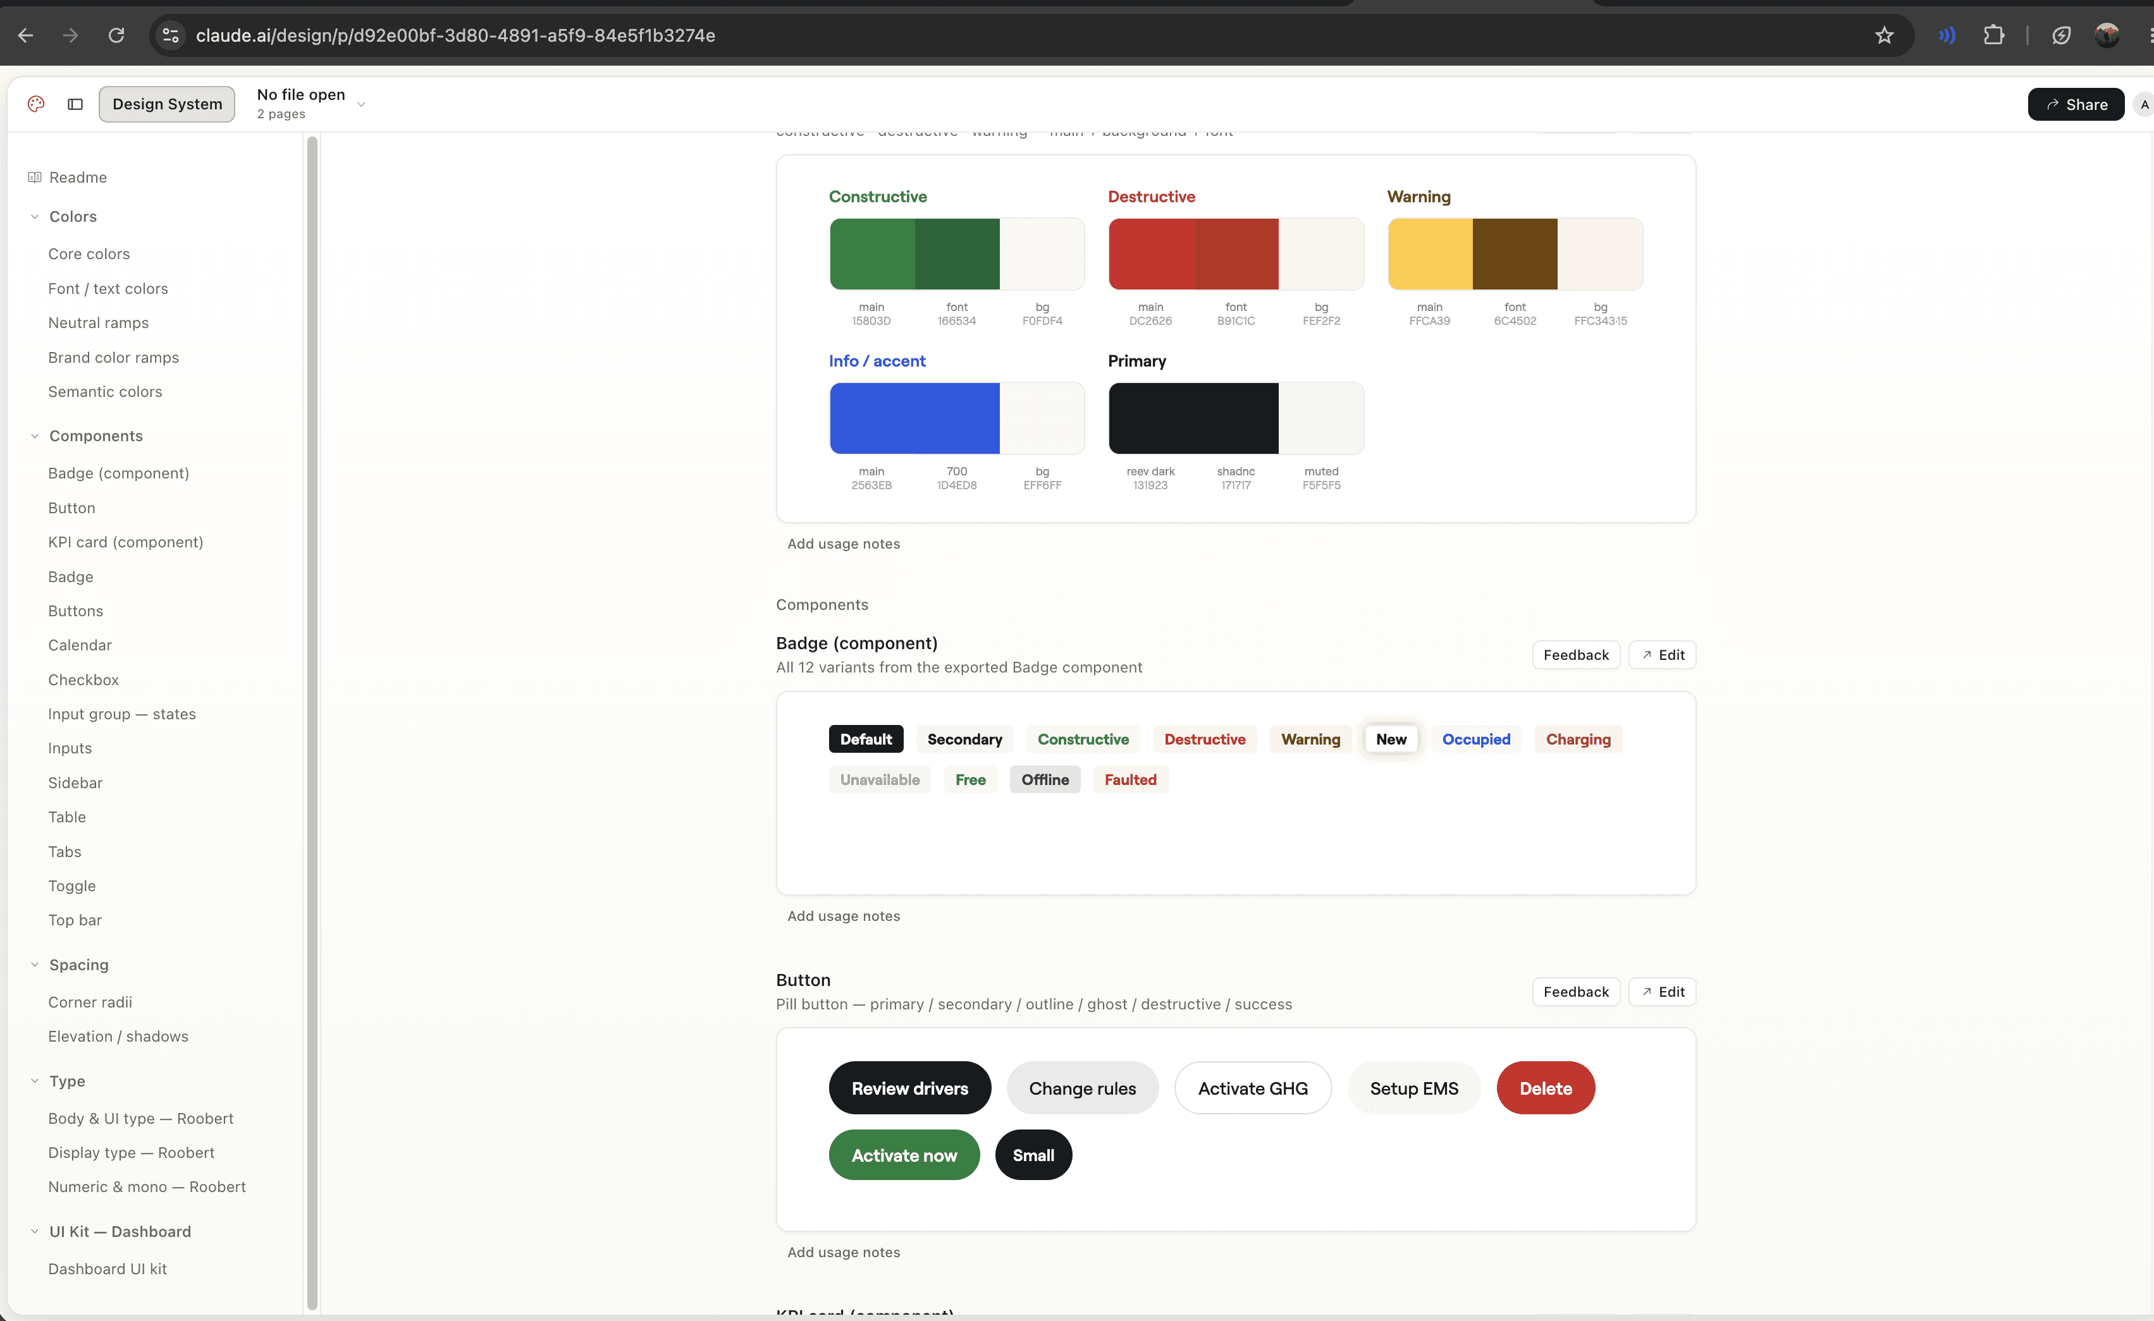2154x1321 pixels.
Task: Open Dashboard UI kit
Action: click(x=108, y=1269)
